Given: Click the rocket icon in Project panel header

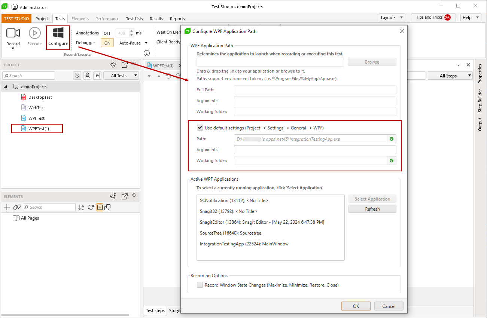Looking at the screenshot, I should 113,65.
